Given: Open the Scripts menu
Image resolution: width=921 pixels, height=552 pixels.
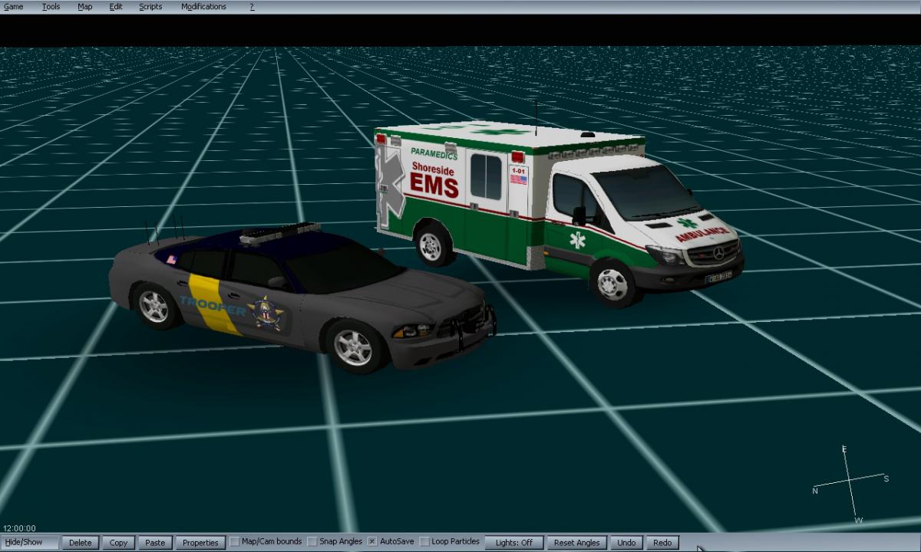Looking at the screenshot, I should coord(150,7).
